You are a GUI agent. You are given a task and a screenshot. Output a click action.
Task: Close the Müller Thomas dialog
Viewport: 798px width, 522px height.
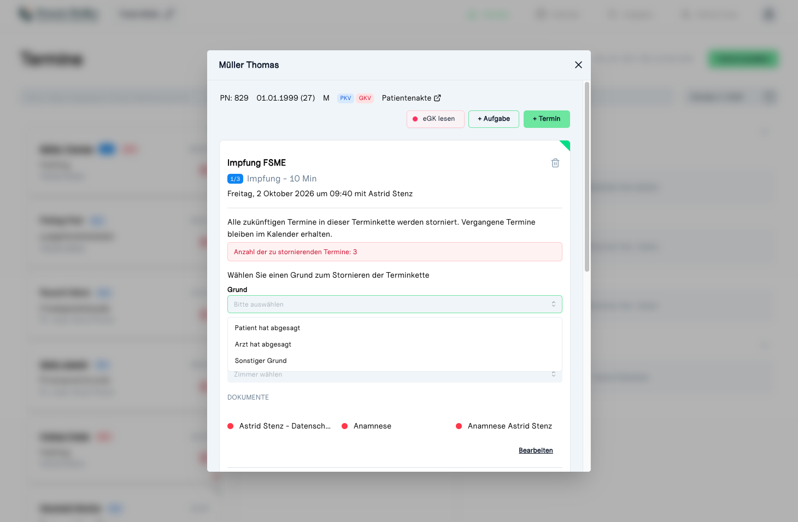pos(578,65)
